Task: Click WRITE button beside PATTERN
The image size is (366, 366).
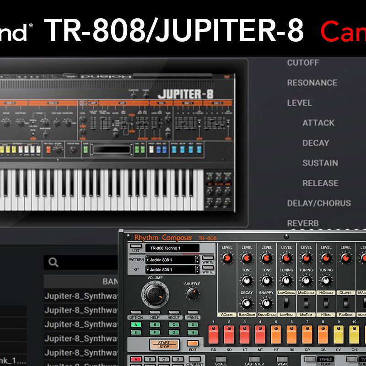Action: (x=208, y=258)
